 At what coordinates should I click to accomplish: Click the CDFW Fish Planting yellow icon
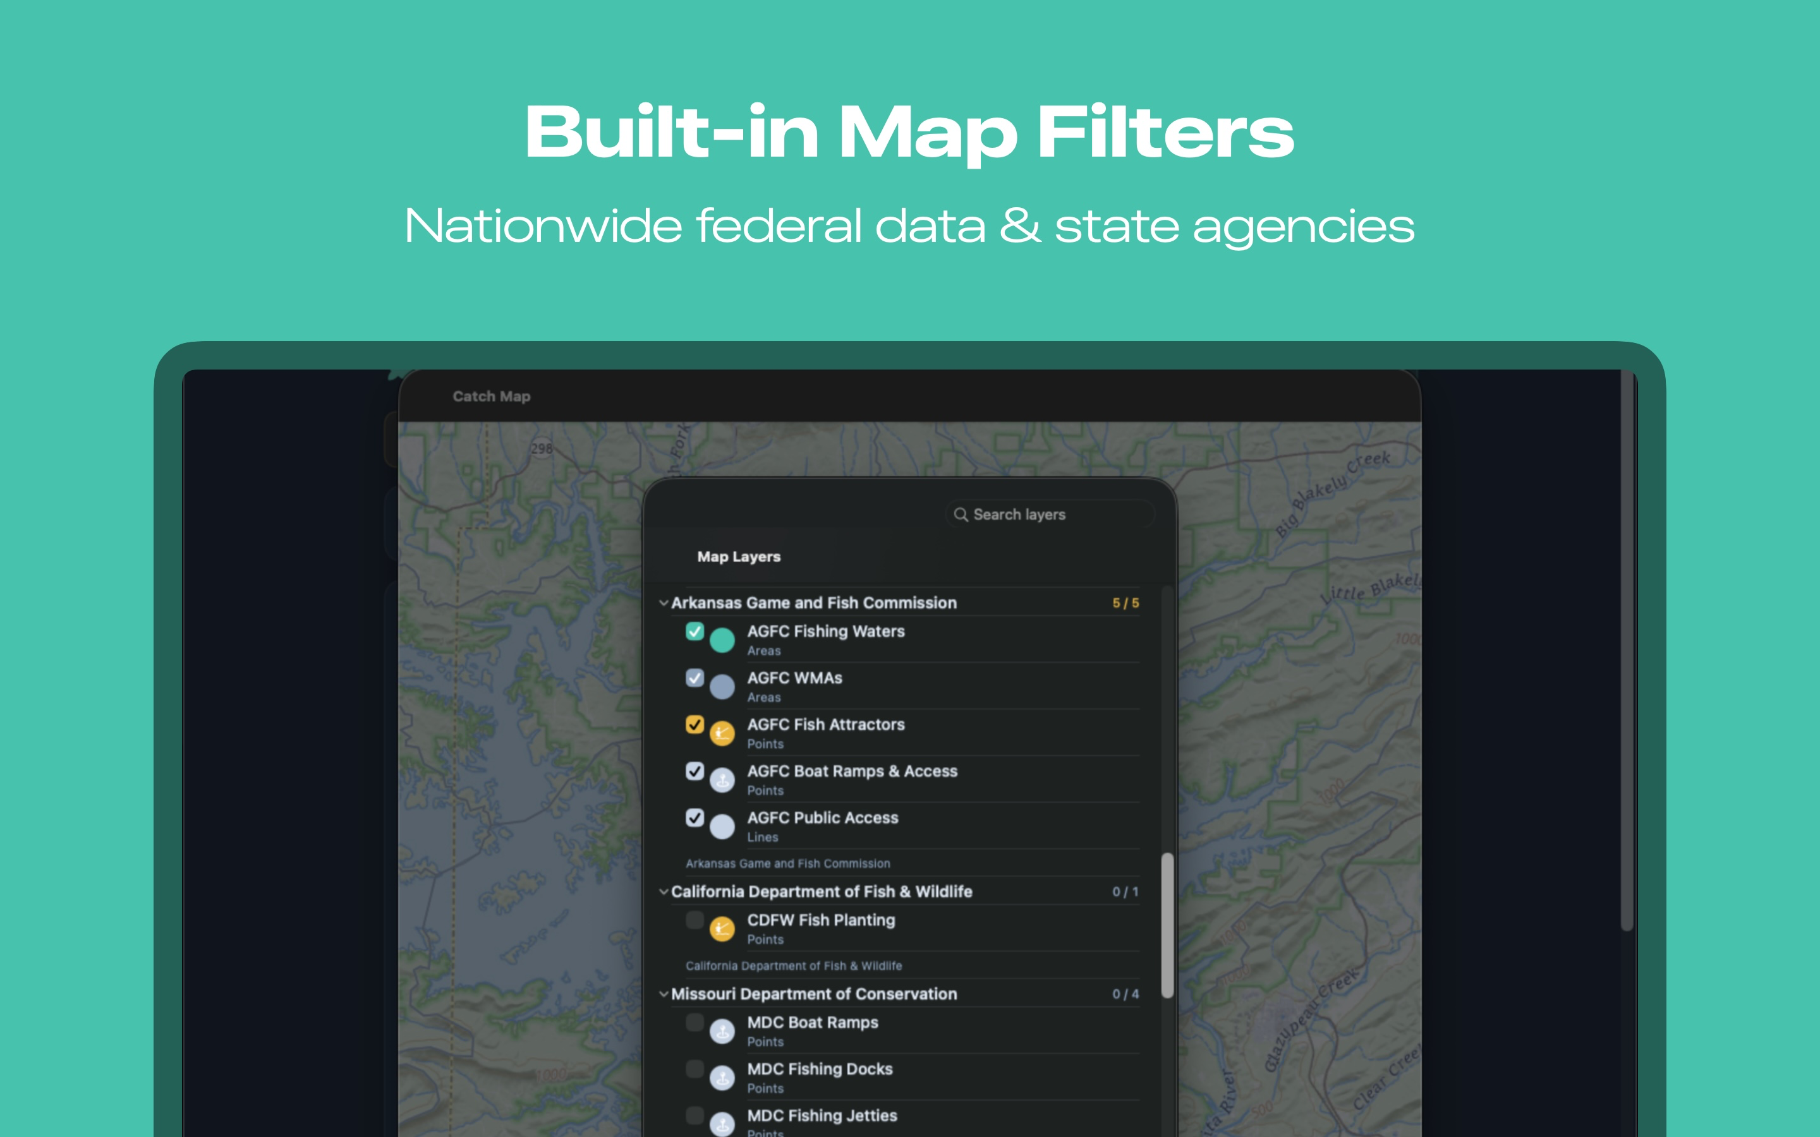722,929
